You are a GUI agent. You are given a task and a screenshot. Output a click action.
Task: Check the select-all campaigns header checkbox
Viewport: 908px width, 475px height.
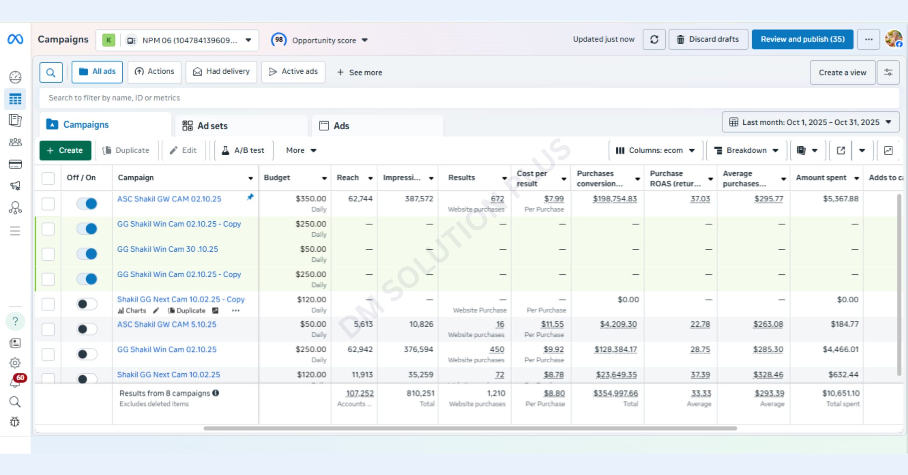pyautogui.click(x=48, y=178)
